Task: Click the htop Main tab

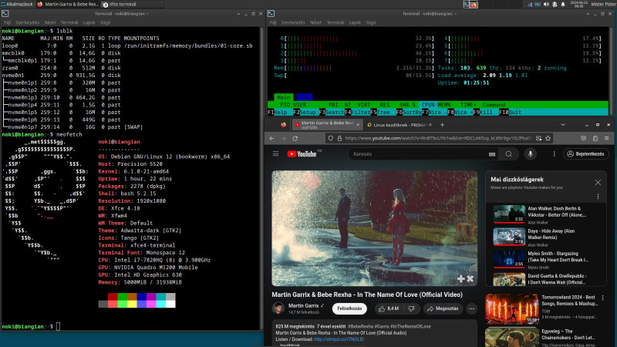Action: (x=283, y=97)
